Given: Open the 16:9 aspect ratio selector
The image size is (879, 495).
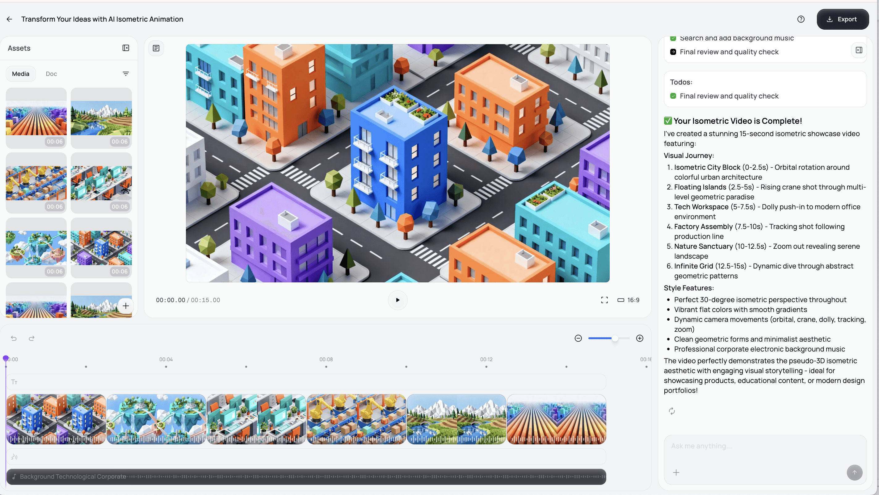Looking at the screenshot, I should tap(629, 300).
